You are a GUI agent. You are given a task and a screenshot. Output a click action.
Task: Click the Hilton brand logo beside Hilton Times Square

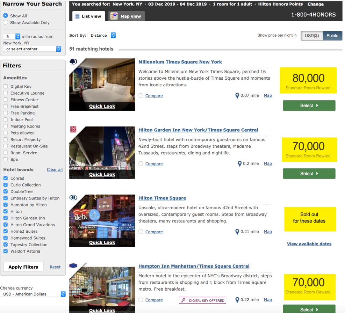point(73,198)
